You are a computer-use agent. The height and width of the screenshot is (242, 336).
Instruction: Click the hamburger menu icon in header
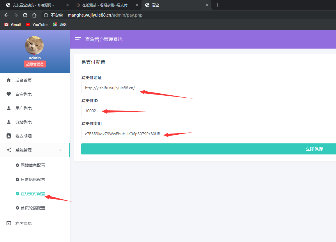click(78, 39)
